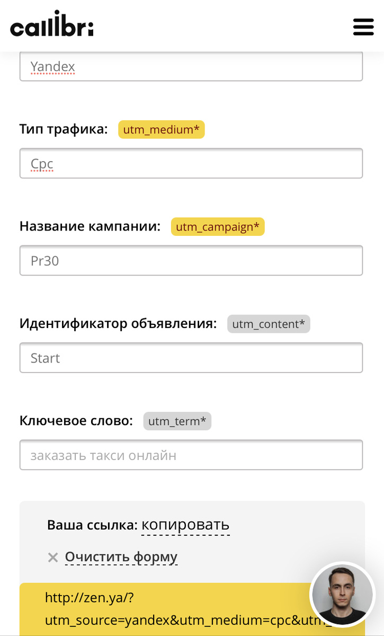This screenshot has height=636, width=384.
Task: Click the utm_content gray tag
Action: click(x=269, y=324)
